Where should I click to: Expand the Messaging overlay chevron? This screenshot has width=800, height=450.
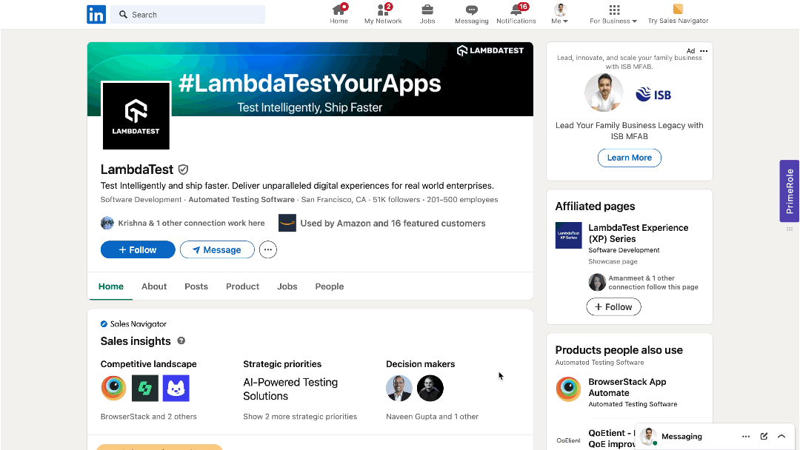point(781,436)
